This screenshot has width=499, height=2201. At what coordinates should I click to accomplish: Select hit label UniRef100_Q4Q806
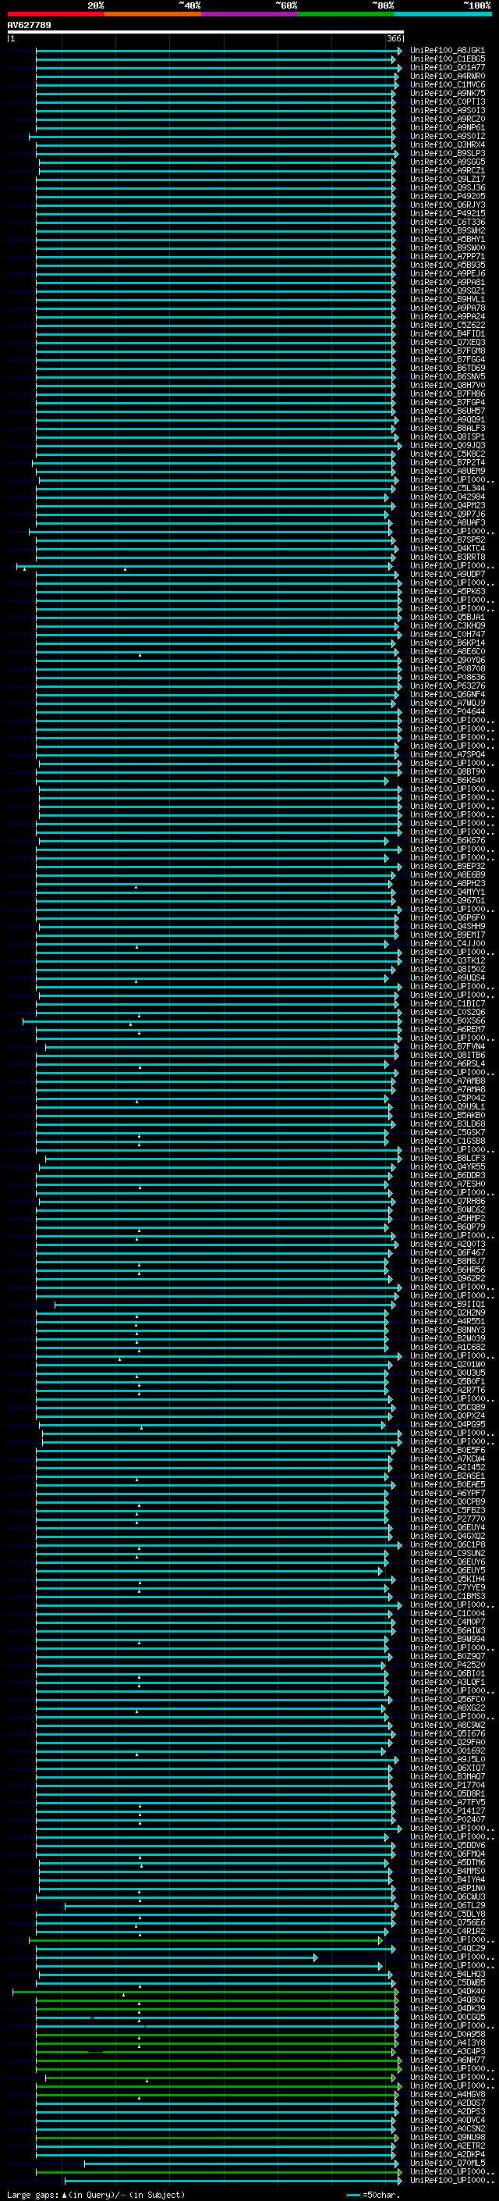(448, 2000)
